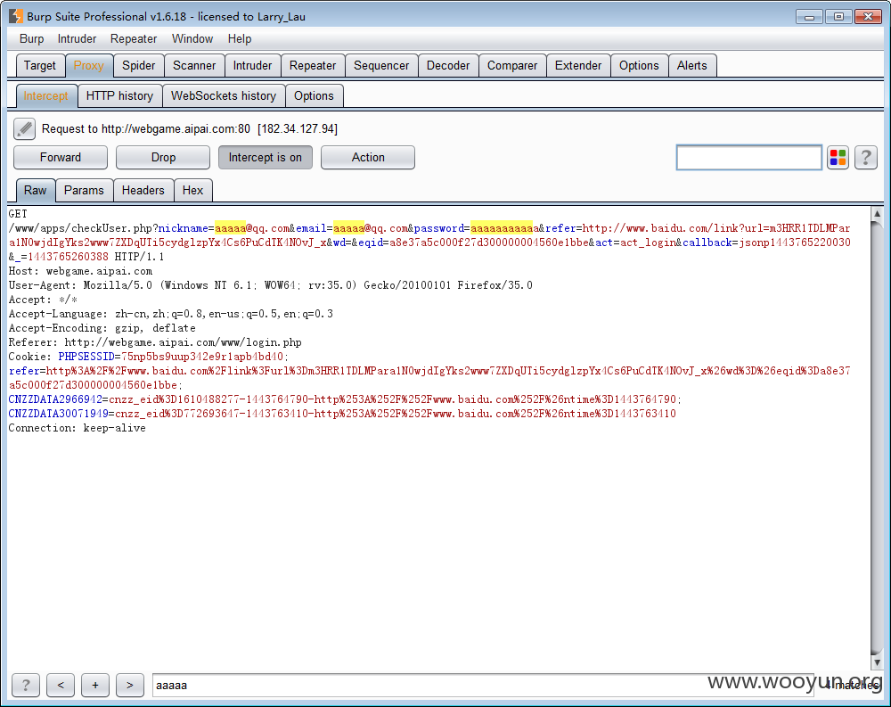This screenshot has width=891, height=707.
Task: Click the Connection: keep-alive line
Action: (x=77, y=428)
